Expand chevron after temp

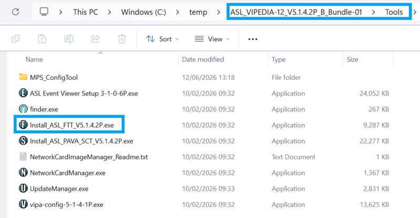coord(218,12)
